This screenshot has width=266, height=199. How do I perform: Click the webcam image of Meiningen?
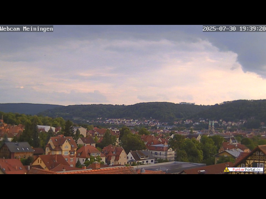133,99
